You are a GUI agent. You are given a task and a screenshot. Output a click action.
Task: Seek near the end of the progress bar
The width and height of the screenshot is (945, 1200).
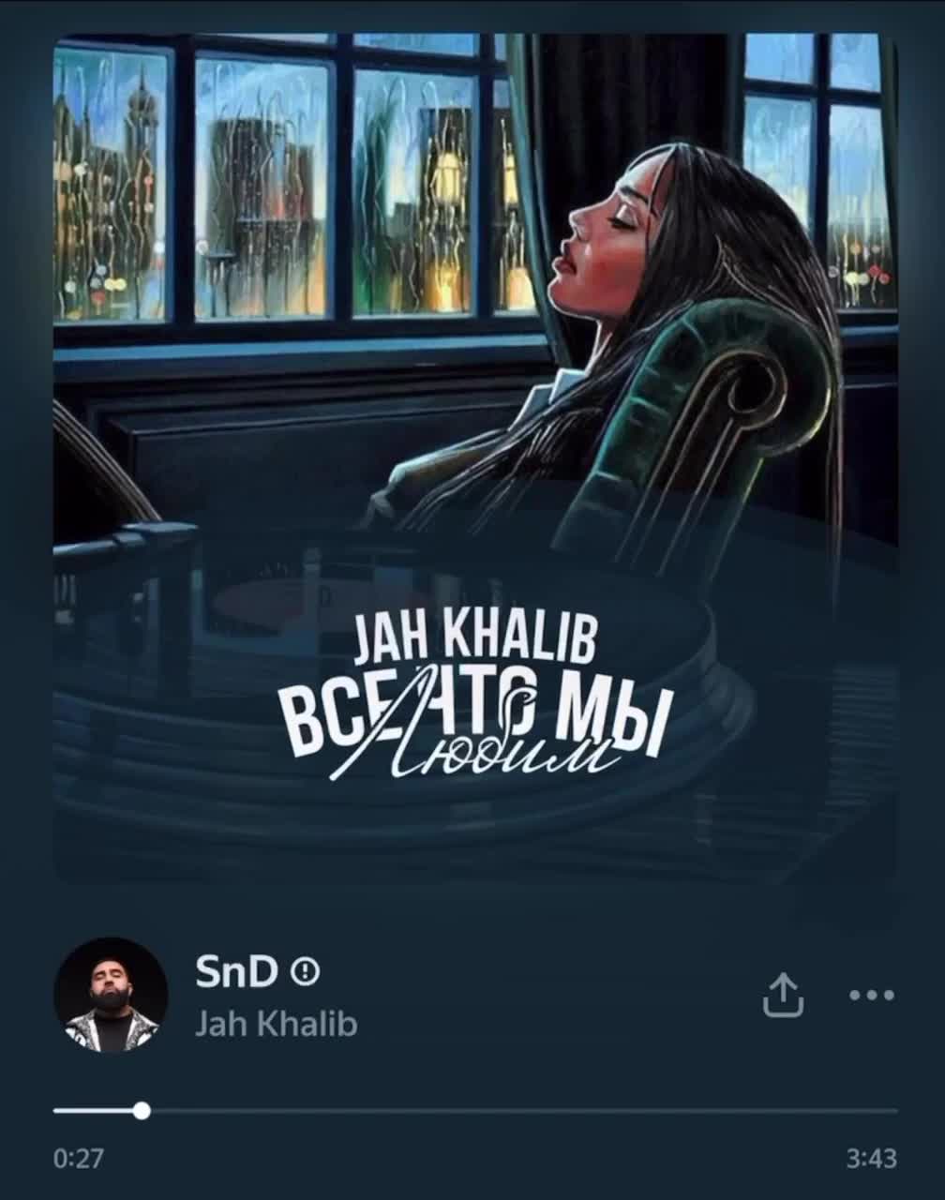pos(872,1111)
